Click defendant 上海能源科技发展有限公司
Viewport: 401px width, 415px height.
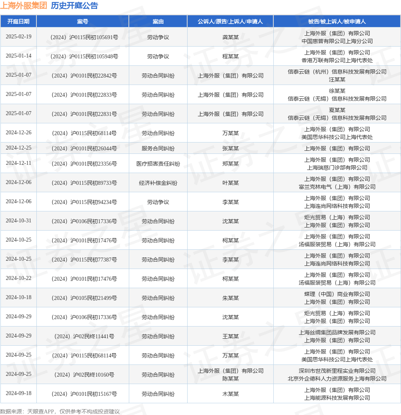pyautogui.click(x=337, y=398)
